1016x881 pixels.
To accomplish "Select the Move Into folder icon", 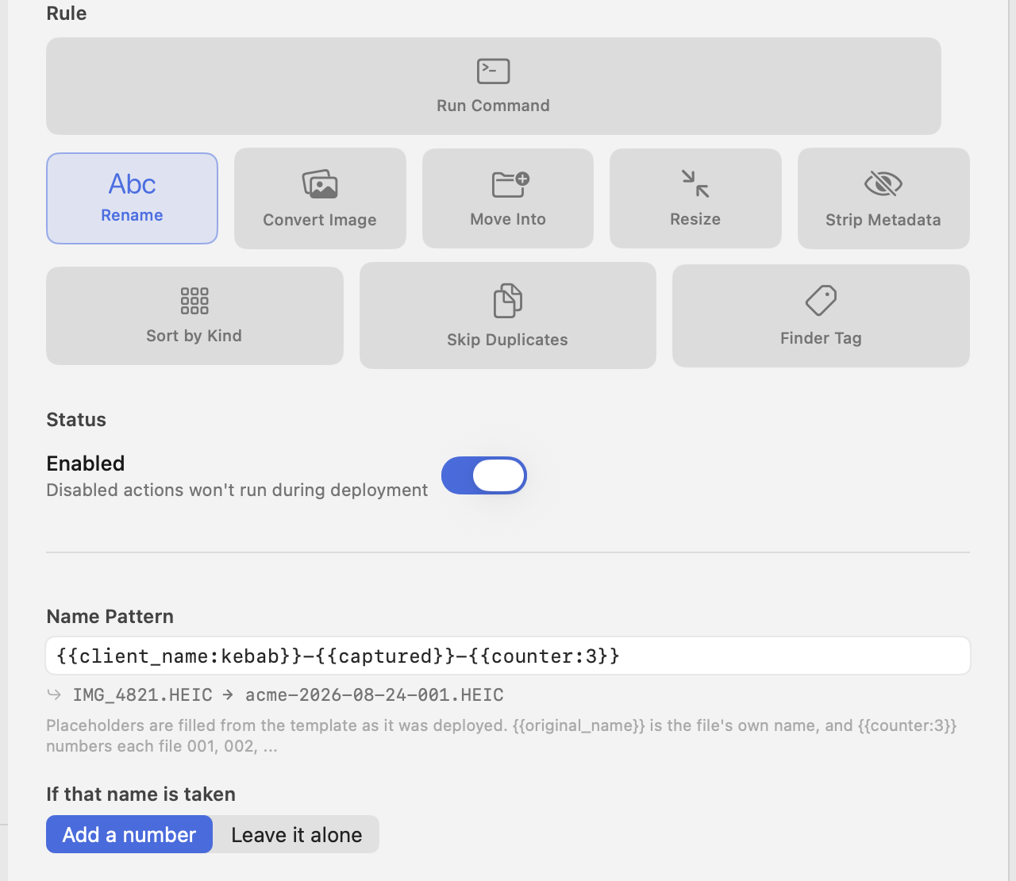I will tap(510, 184).
